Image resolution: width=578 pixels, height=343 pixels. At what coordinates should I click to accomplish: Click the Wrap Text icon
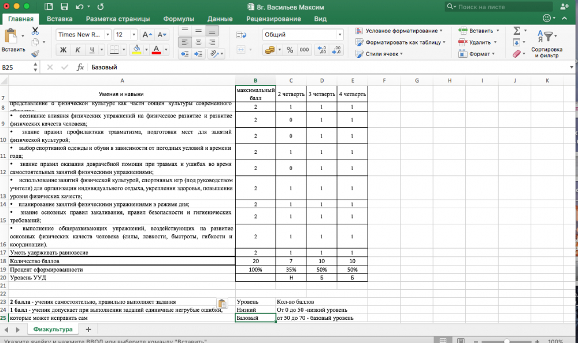point(241,35)
